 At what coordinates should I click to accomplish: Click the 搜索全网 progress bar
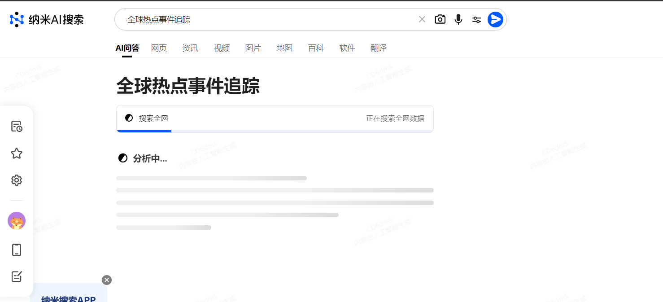(275, 131)
